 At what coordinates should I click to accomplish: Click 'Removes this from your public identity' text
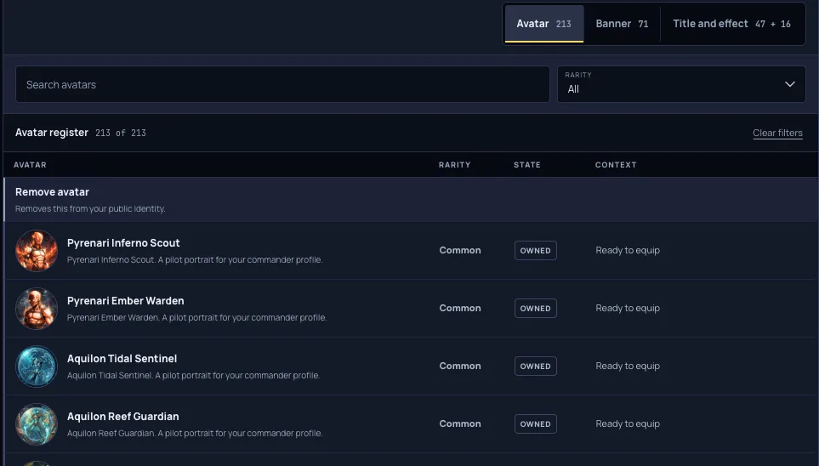pos(90,209)
